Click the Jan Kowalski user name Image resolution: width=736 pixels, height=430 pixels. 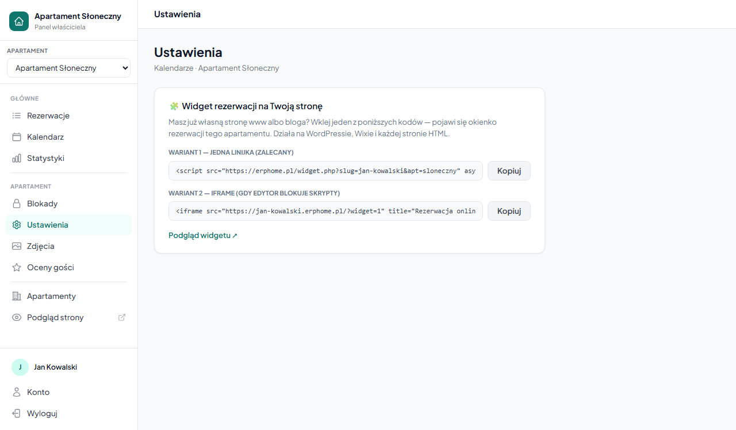[56, 367]
